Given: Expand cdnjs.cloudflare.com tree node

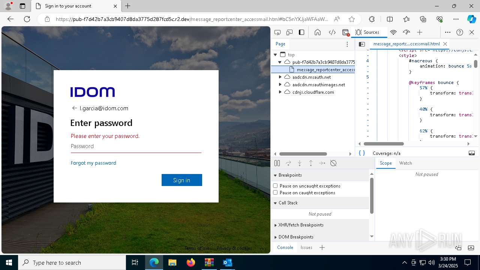Looking at the screenshot, I should click(x=280, y=92).
